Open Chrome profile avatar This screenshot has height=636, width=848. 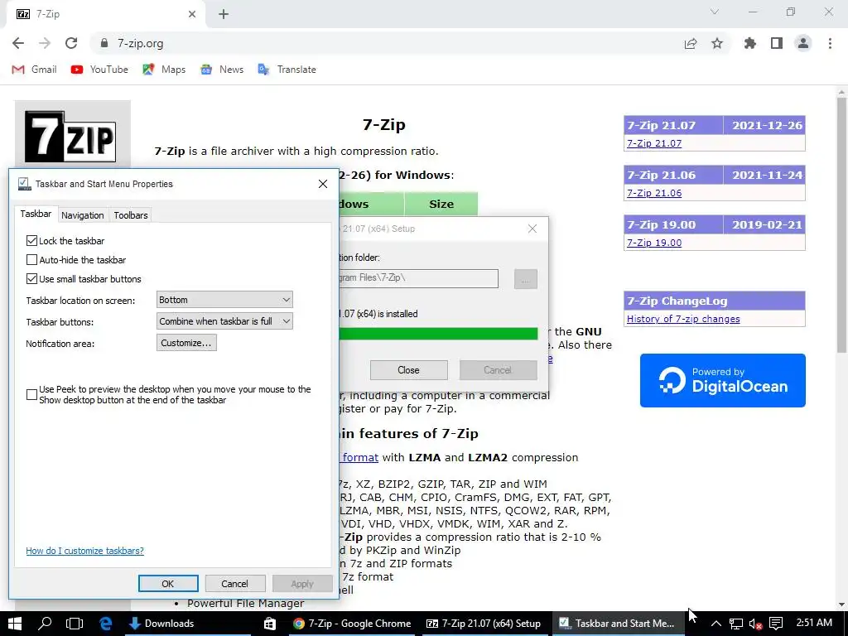pos(803,43)
